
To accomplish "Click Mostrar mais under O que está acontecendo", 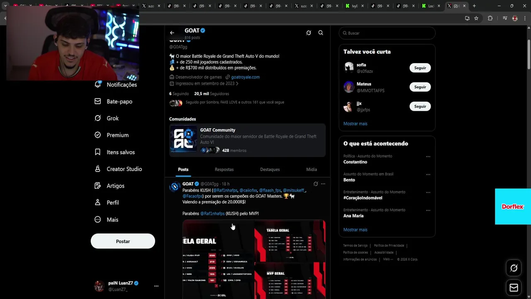I will [355, 230].
